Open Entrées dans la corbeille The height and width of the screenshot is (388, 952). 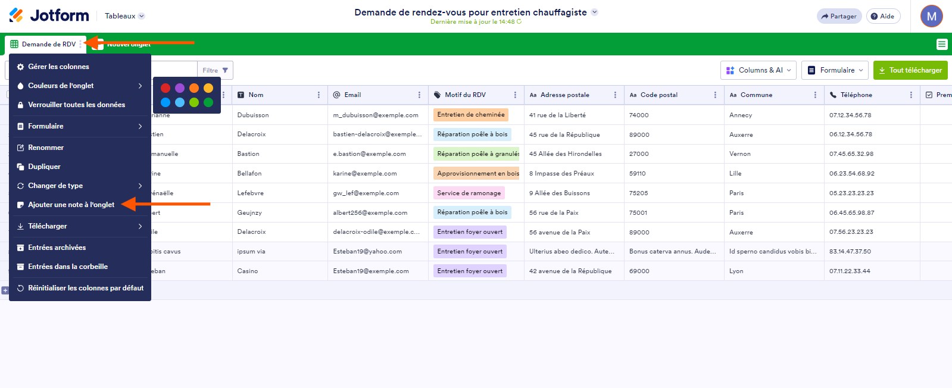[x=80, y=267]
